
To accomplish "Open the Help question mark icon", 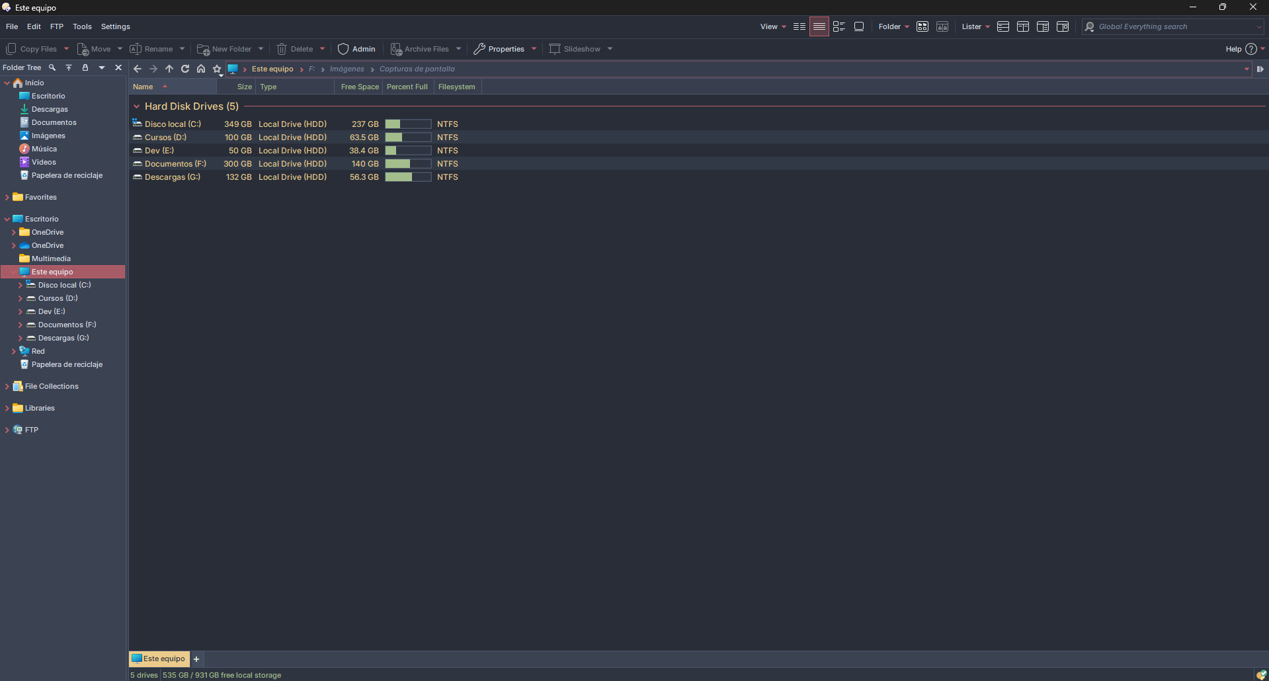I will click(x=1250, y=49).
